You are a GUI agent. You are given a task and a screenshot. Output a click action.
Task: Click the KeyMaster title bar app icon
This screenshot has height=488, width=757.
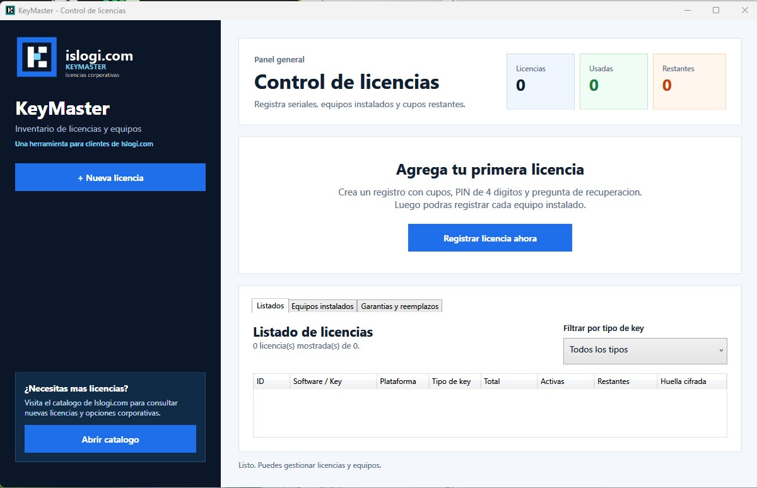click(x=10, y=10)
